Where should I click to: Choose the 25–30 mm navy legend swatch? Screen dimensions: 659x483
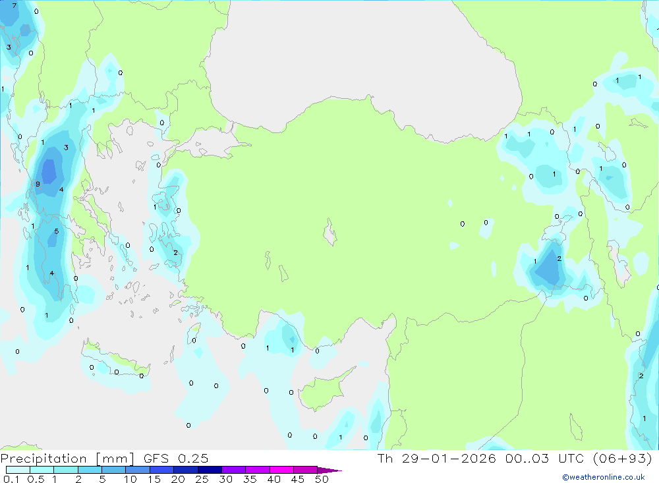(210, 470)
